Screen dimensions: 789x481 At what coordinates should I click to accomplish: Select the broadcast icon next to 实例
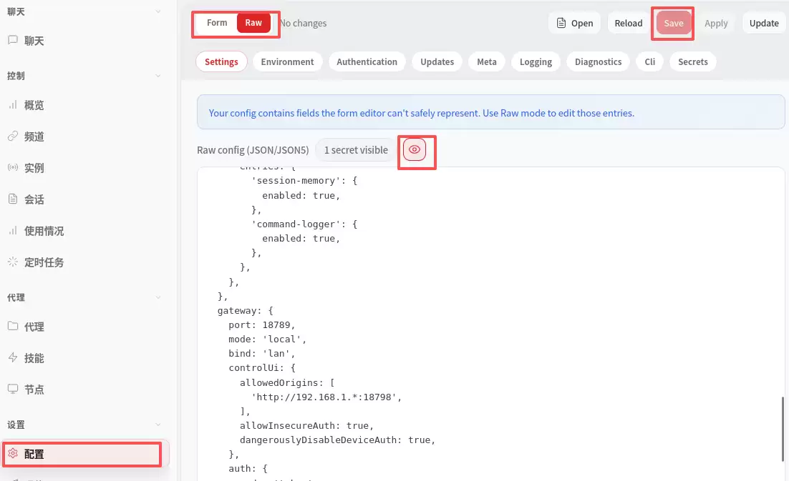[x=13, y=168]
